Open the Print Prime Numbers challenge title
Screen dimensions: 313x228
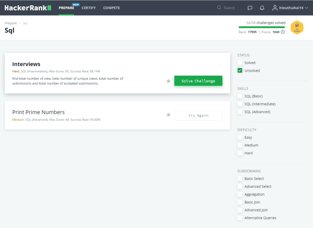click(38, 112)
